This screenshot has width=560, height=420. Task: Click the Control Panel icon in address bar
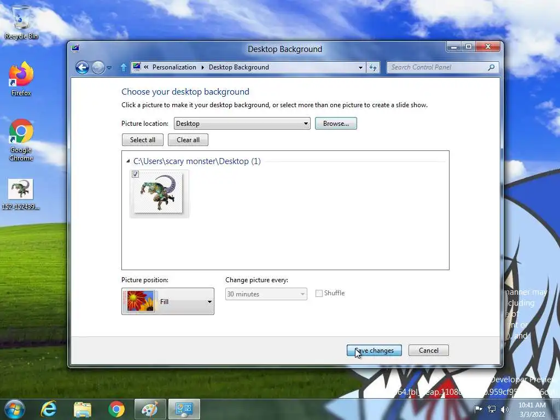136,67
